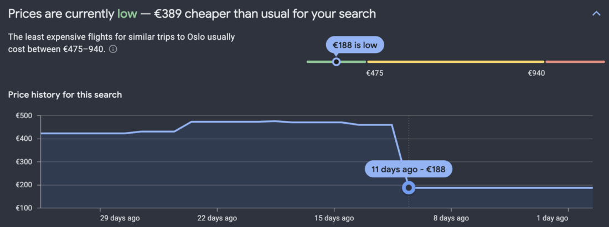Click the circle marker on the price range bar
Screen dimensions: 609x227
(x=336, y=61)
